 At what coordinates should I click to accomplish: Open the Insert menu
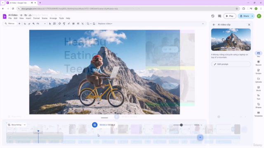coord(28,18)
